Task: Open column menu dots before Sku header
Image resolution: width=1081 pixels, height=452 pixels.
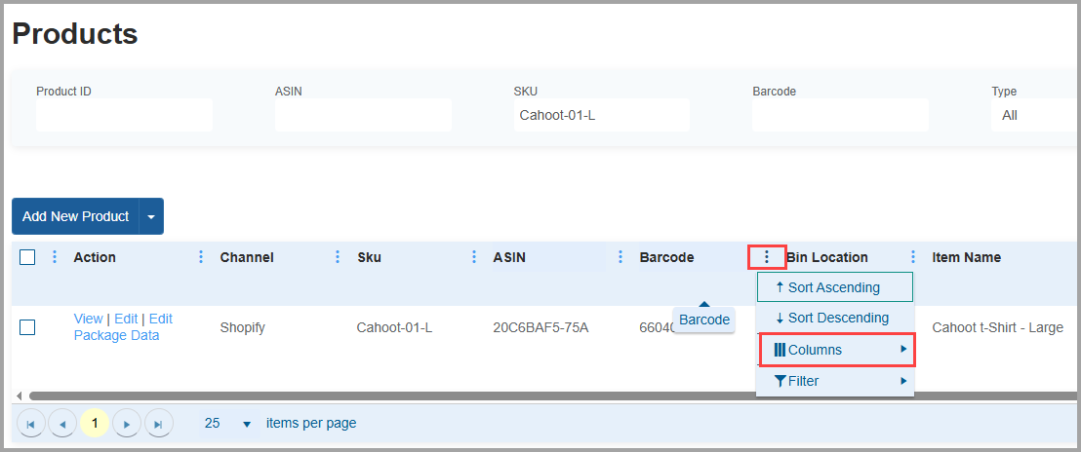Action: click(x=338, y=257)
